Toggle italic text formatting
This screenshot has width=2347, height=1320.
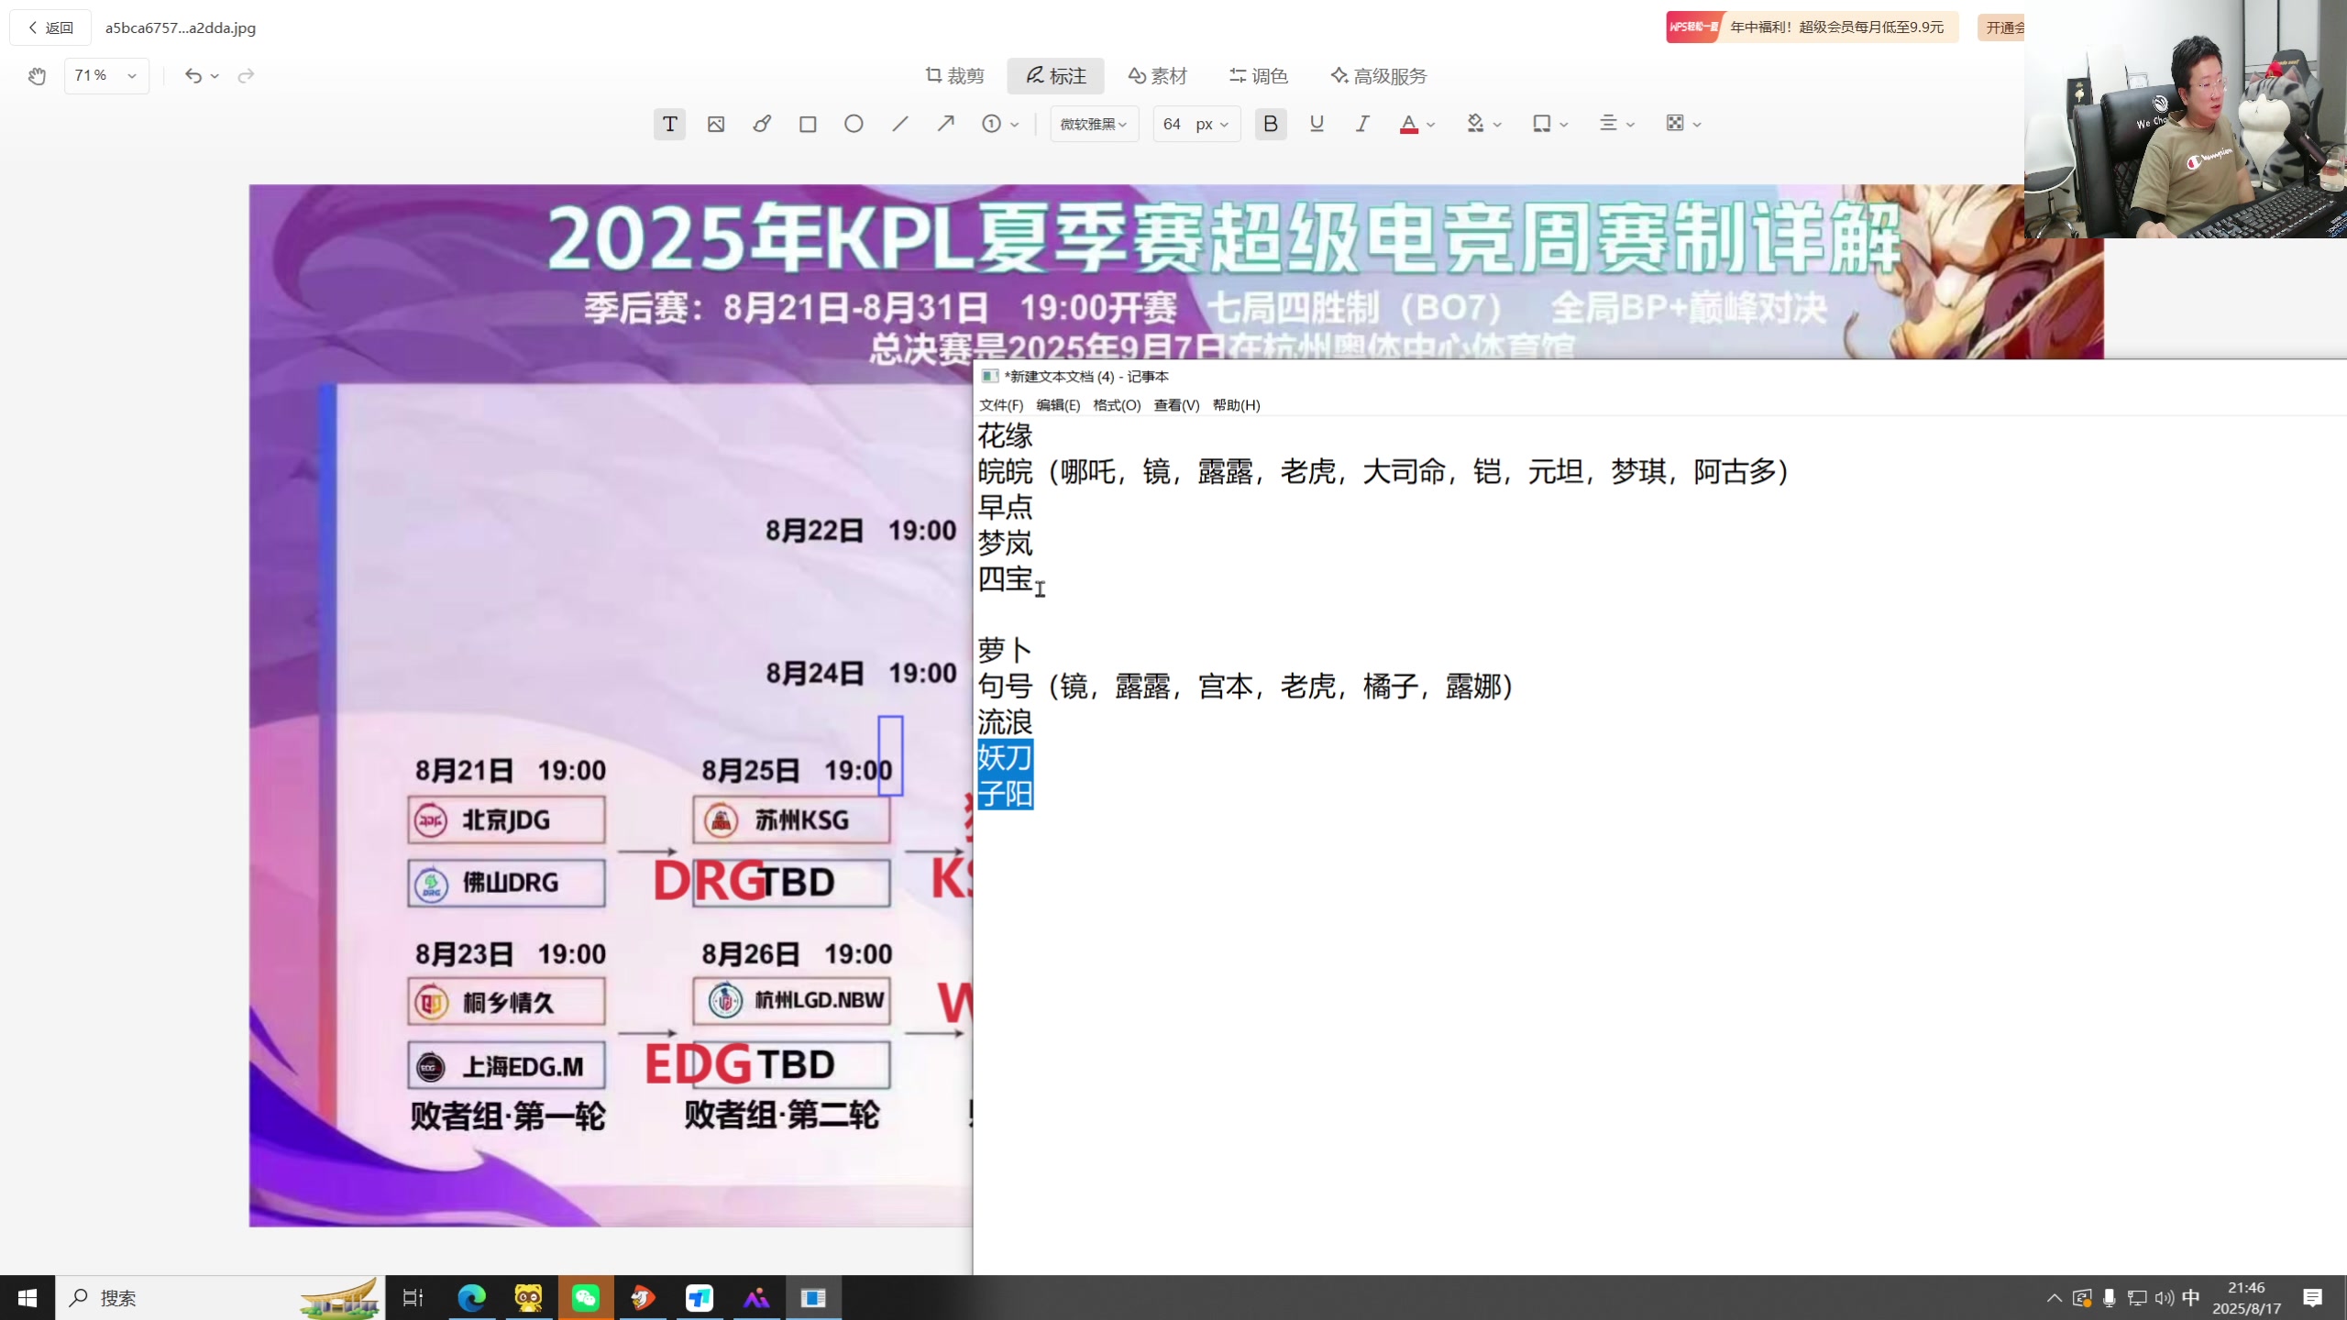tap(1362, 124)
